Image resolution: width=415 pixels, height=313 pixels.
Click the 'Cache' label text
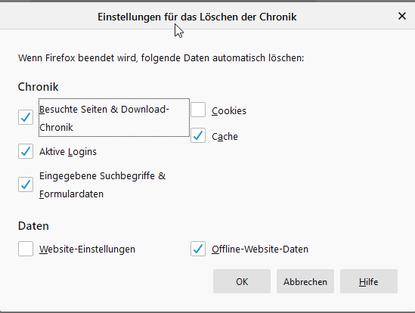point(225,136)
